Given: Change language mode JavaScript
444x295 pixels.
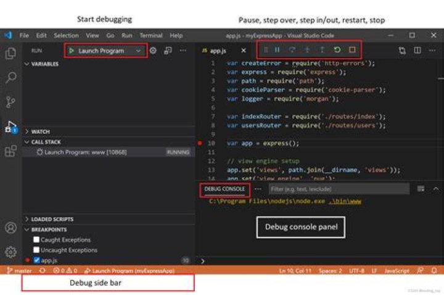Looking at the screenshot, I should click(397, 271).
